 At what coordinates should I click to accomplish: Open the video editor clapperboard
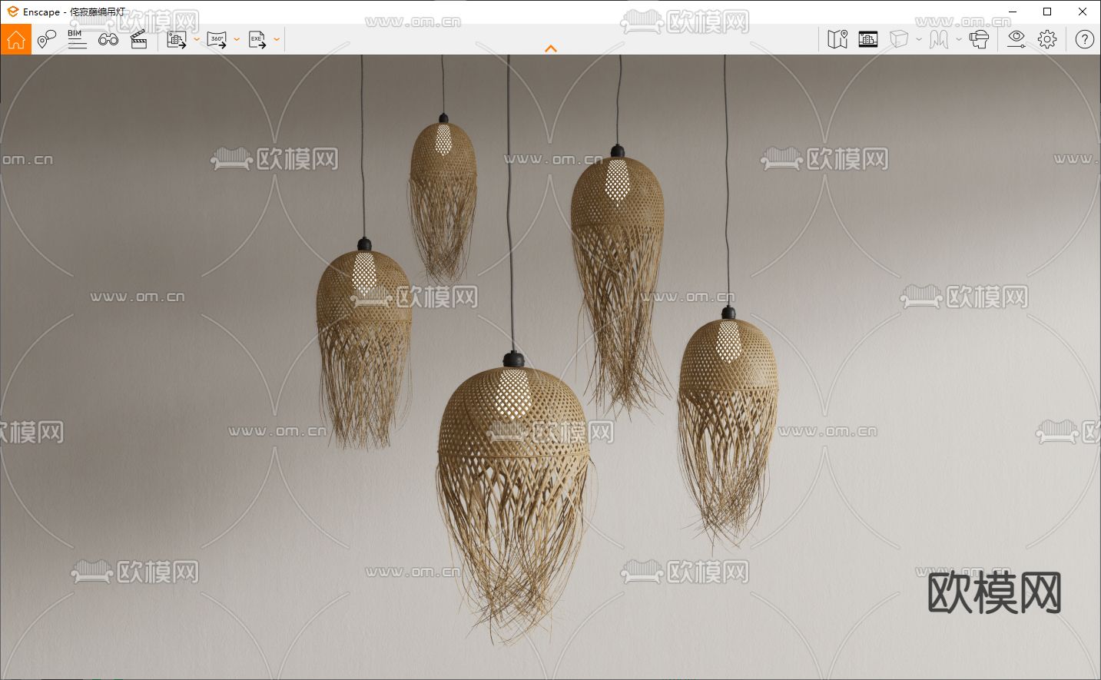coord(139,39)
